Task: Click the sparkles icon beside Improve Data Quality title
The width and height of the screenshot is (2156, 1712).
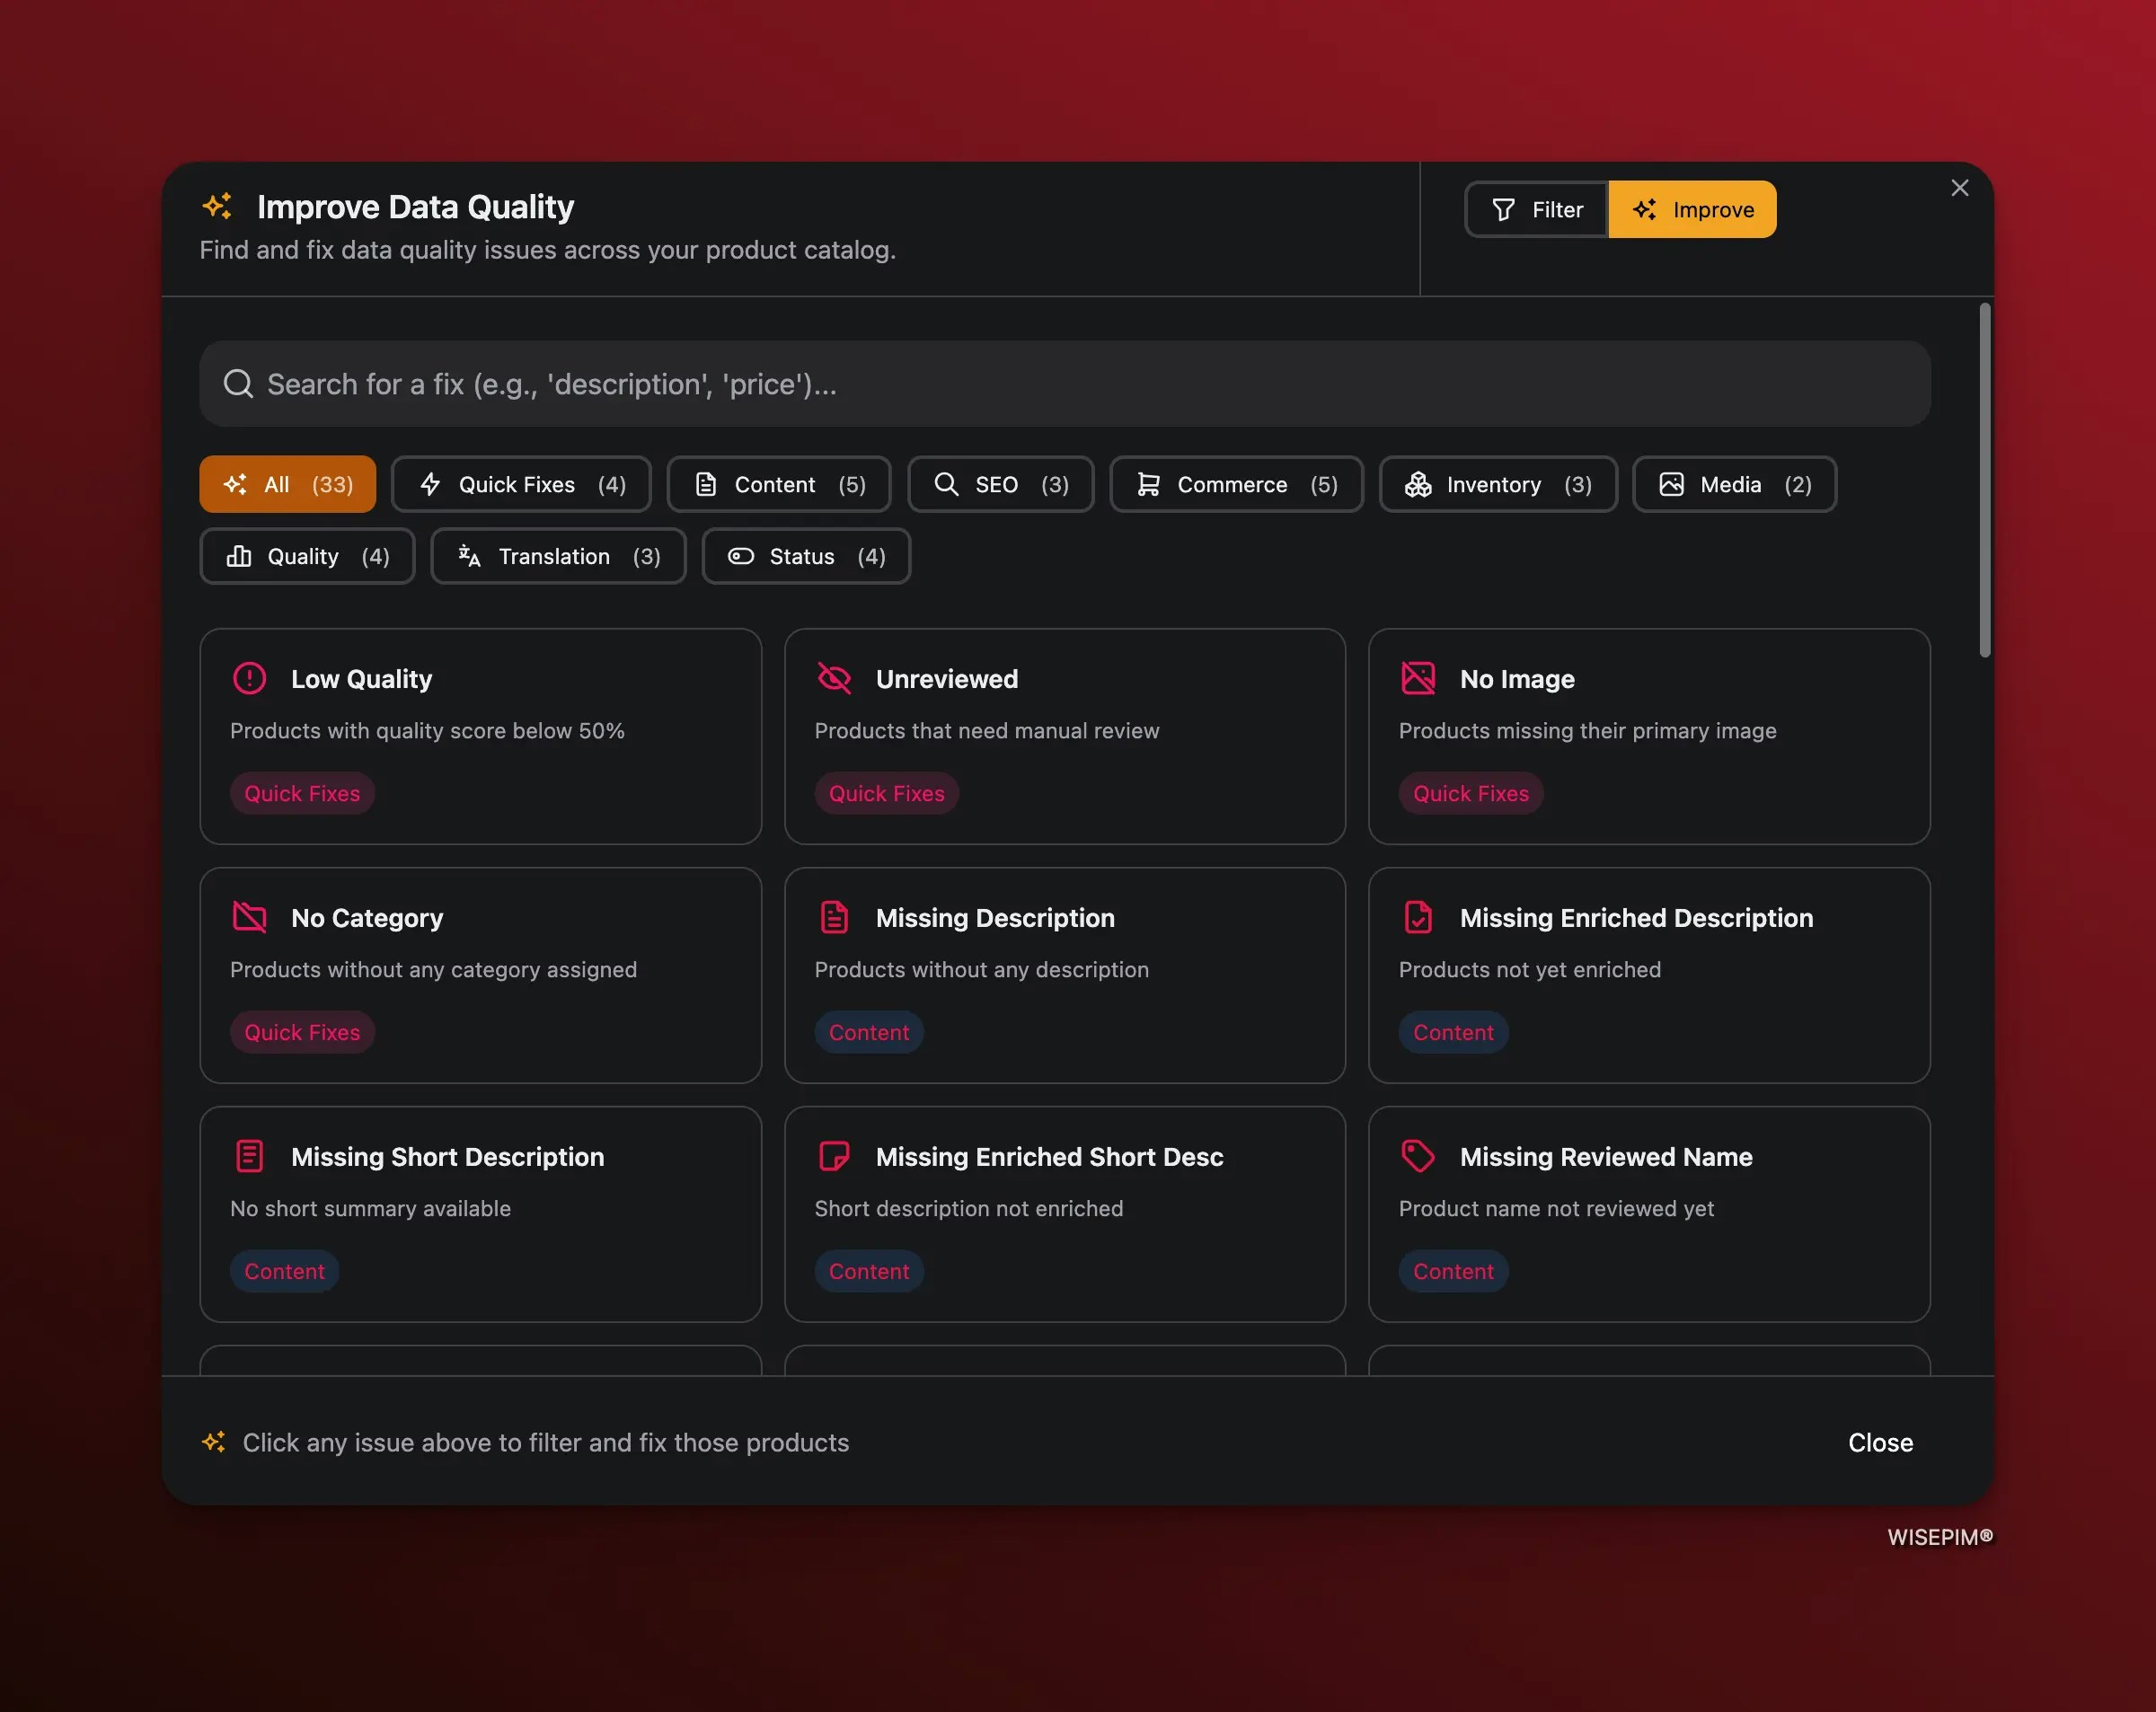Action: (x=218, y=206)
